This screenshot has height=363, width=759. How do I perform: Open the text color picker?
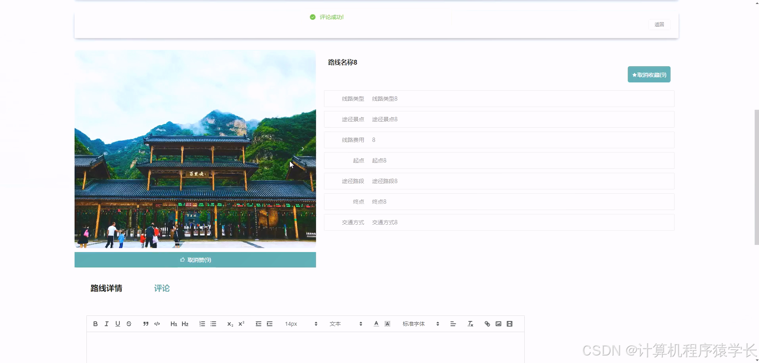376,324
